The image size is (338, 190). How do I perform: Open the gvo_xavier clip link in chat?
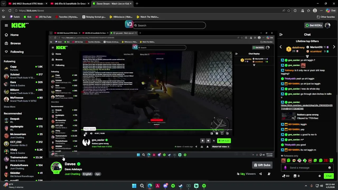tap(307, 107)
